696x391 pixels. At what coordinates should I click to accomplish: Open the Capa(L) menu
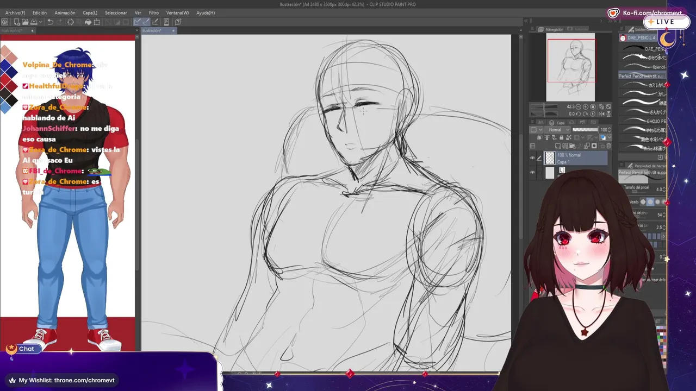point(90,12)
